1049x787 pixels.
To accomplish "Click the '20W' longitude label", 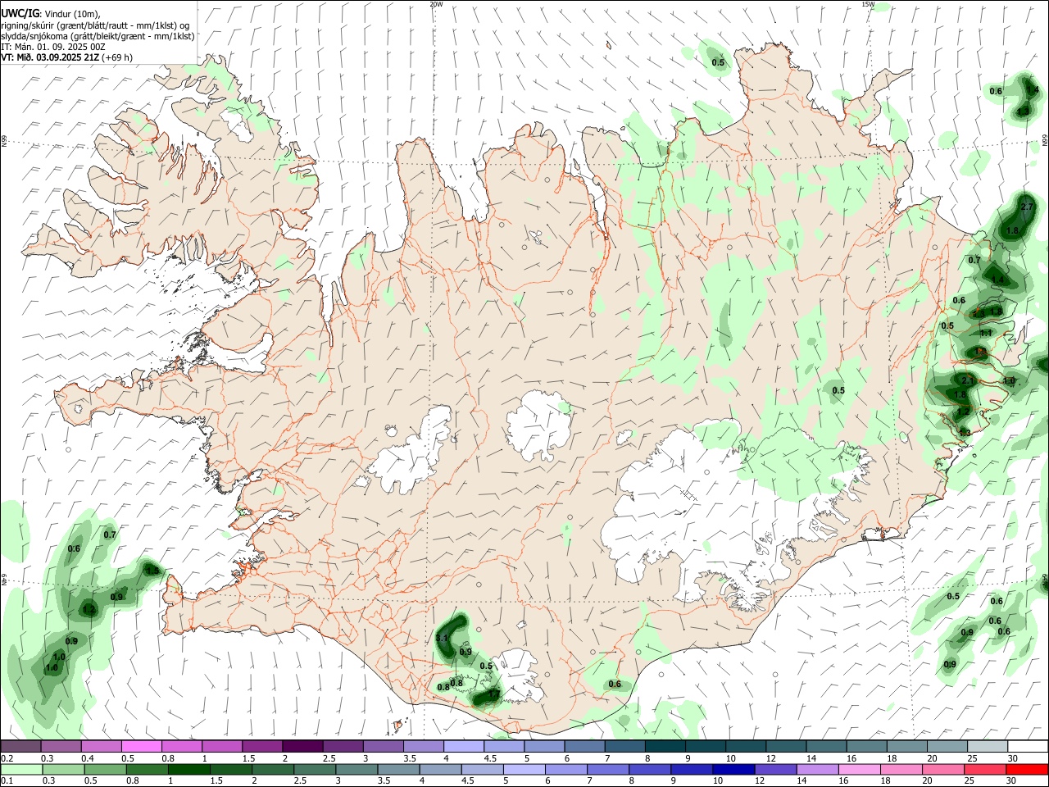I will [436, 4].
